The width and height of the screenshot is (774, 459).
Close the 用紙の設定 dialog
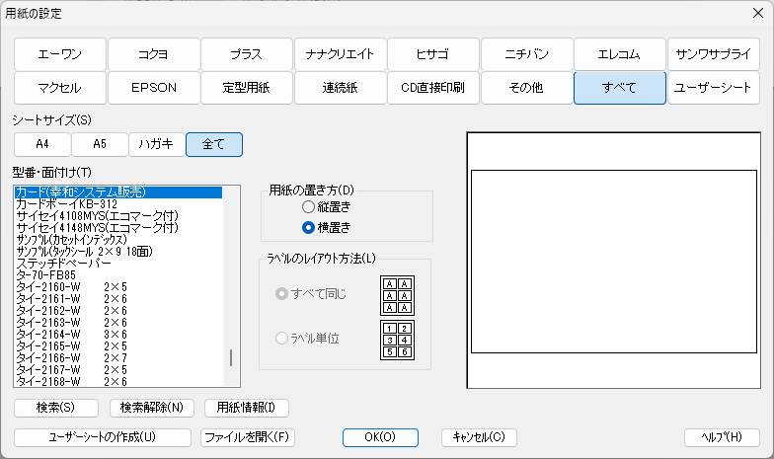(x=754, y=15)
